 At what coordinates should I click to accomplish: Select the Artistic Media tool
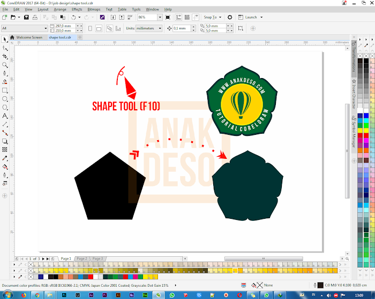(5, 82)
